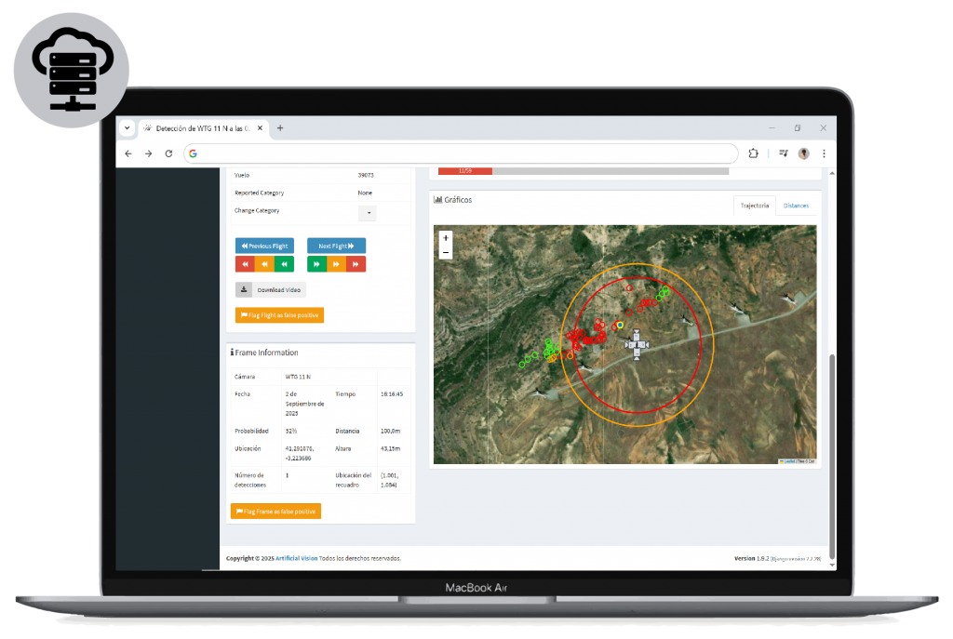Click the yellow-blue highlighted detection marker
Viewport: 953px width, 639px height.
click(x=620, y=325)
